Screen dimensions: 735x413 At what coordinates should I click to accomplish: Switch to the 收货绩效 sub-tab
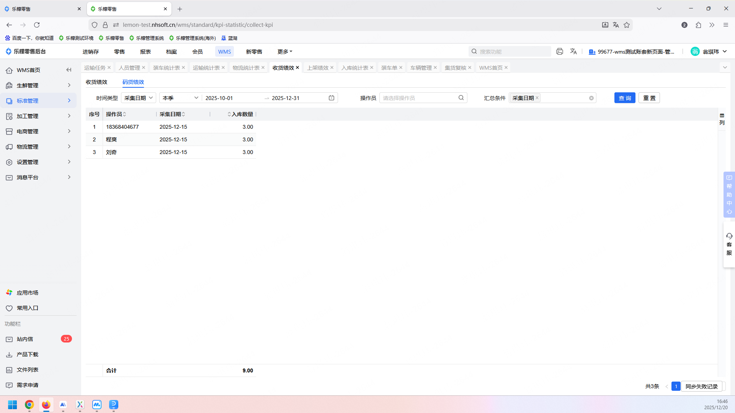(x=96, y=82)
